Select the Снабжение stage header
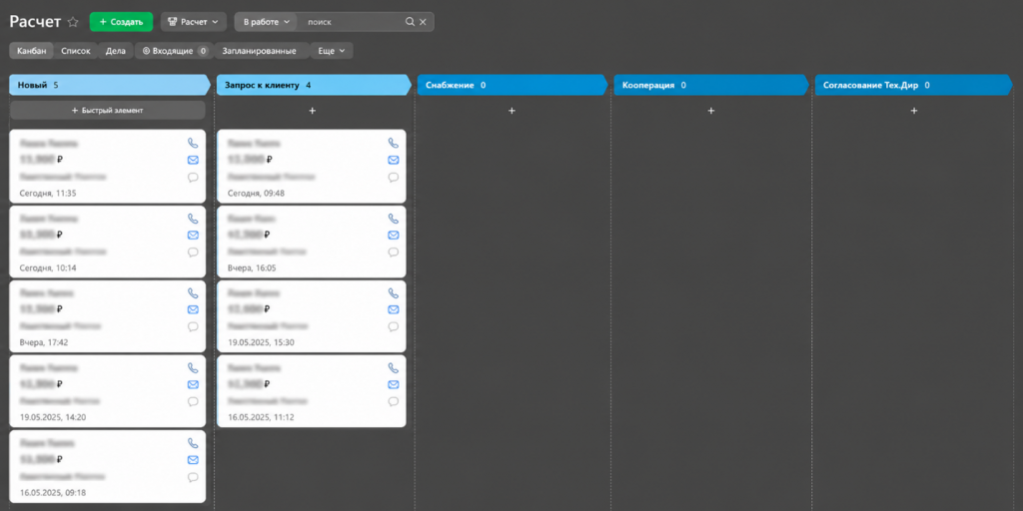The height and width of the screenshot is (511, 1023). tap(512, 85)
